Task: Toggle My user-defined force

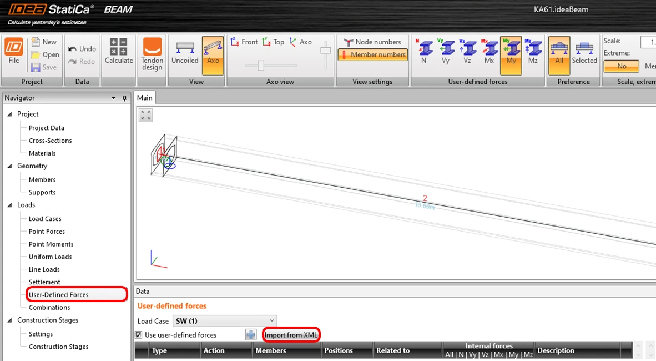Action: [511, 55]
